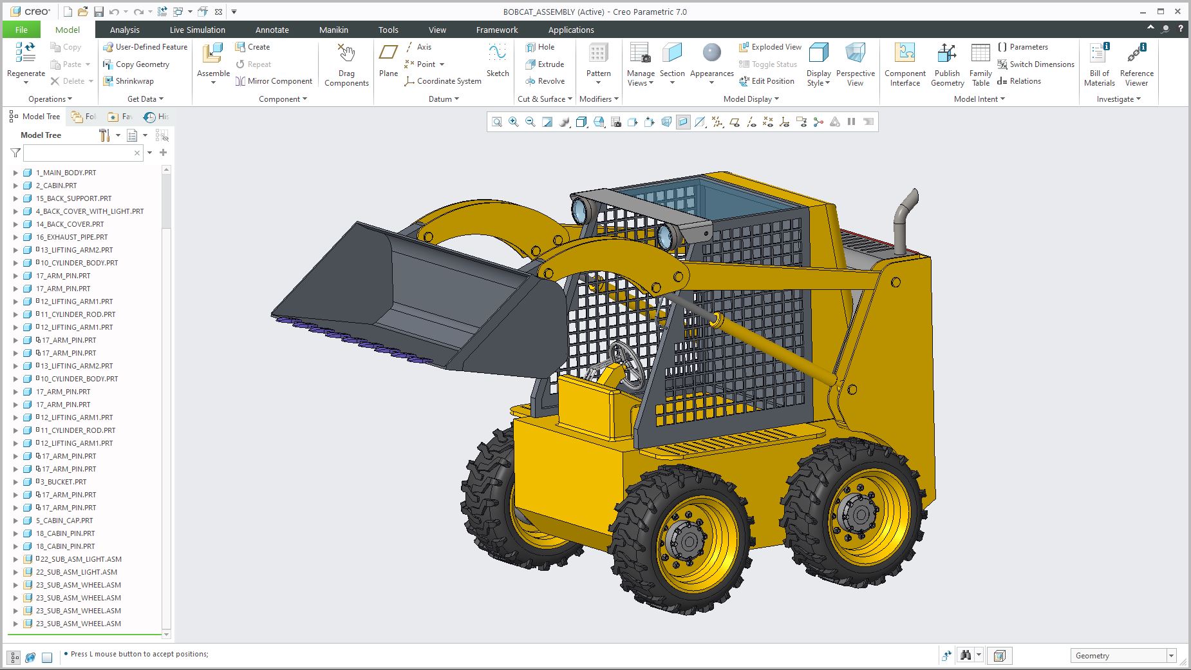Click the Switch Dimensions button
Viewport: 1191px width, 670px height.
click(x=1036, y=64)
